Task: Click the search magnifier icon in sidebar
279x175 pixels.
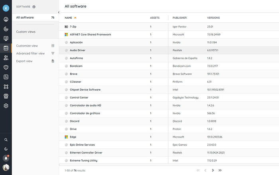Action: 6,140
